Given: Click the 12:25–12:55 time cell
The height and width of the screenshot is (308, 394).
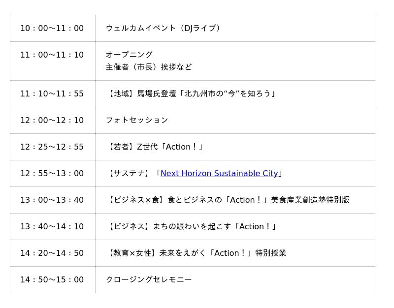Looking at the screenshot, I should [52, 147].
